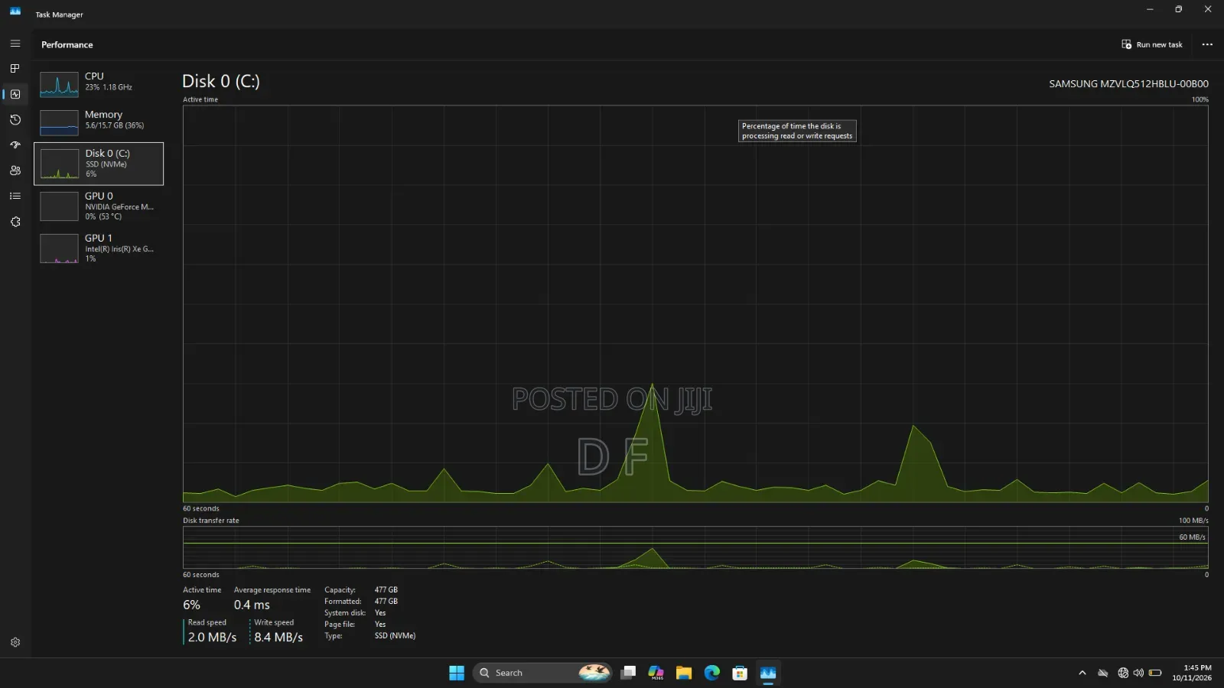Click the Performance page title
Viewport: 1224px width, 688px height.
pyautogui.click(x=67, y=44)
